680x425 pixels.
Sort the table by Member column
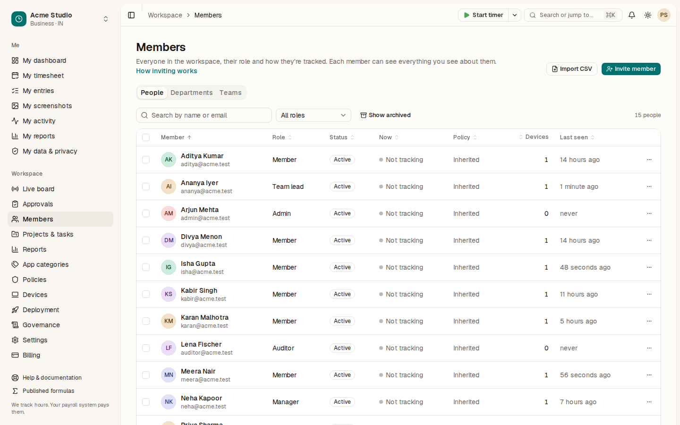click(176, 137)
